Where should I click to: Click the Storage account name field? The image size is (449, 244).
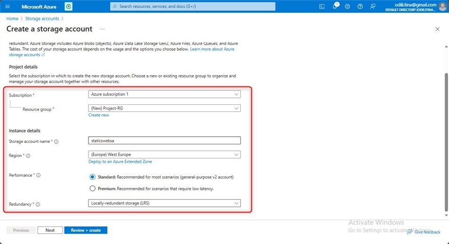tap(164, 141)
